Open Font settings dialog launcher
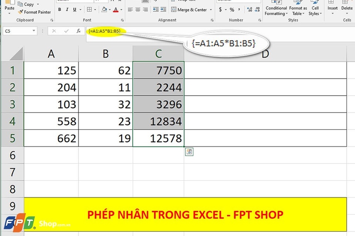Image resolution: width=355 pixels, height=236 pixels. 122,20
